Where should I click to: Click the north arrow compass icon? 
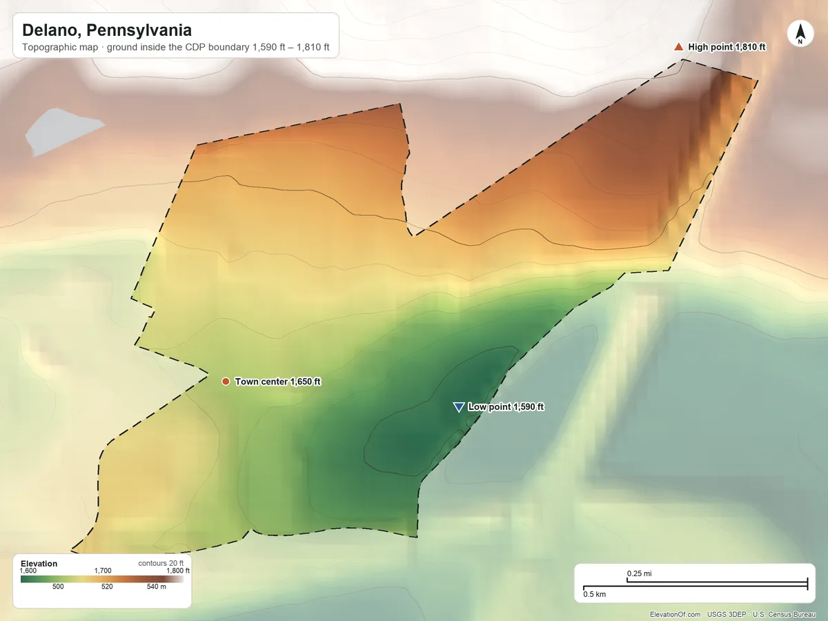tap(800, 34)
